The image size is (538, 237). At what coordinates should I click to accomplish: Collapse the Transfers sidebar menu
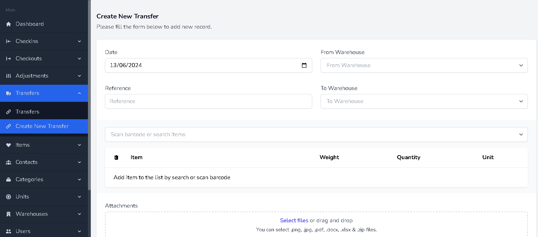(79, 93)
